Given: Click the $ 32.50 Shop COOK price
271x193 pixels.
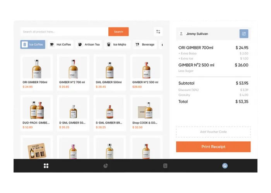Looking at the screenshot, I should pyautogui.click(x=137, y=127).
